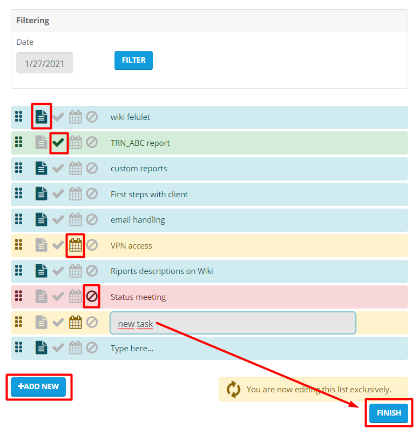Click blocked icon on First steps with client row
Screen dimensions: 419x428
pos(92,194)
